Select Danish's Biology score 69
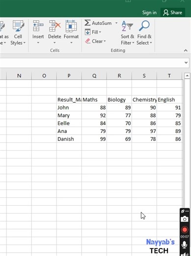The width and height of the screenshot is (191, 256). (119, 139)
